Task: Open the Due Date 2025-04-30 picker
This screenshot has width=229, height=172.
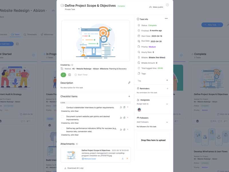Action: click(x=156, y=42)
